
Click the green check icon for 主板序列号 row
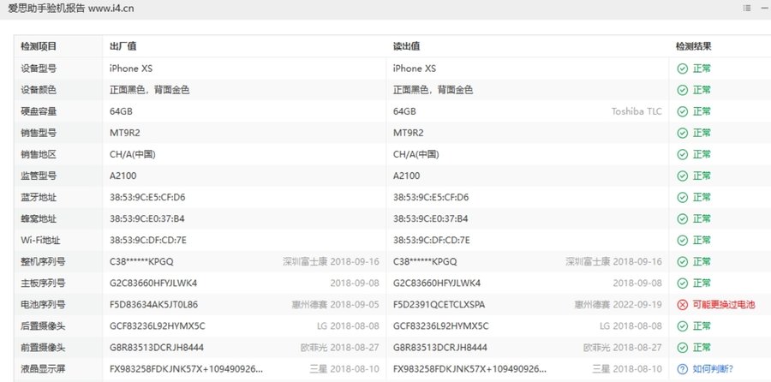click(x=683, y=284)
